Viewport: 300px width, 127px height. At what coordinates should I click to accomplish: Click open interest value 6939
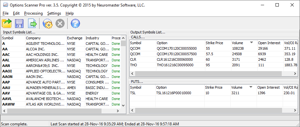pos(262,54)
